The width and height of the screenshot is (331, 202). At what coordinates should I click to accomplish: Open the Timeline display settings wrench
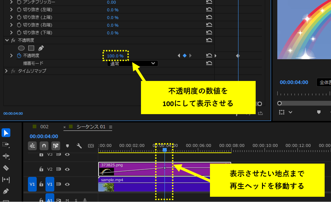[79, 145]
